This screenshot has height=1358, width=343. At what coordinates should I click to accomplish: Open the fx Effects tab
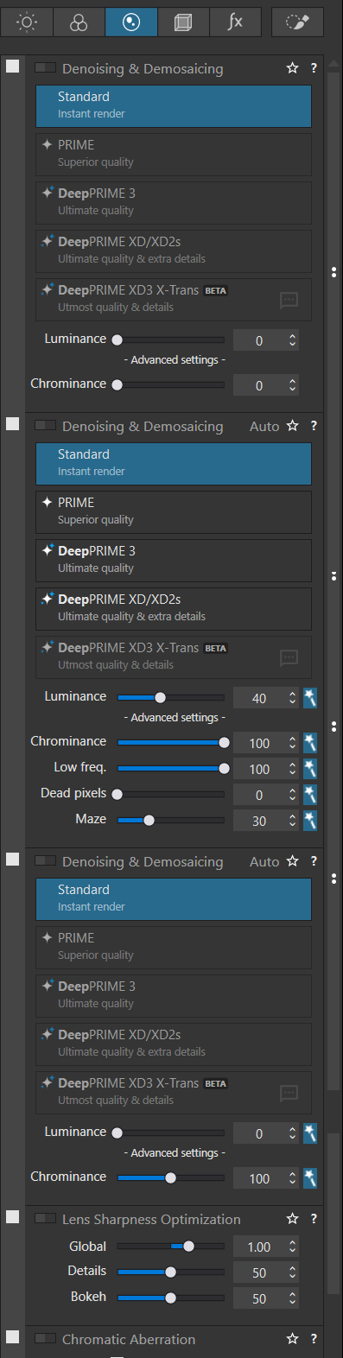tap(235, 22)
